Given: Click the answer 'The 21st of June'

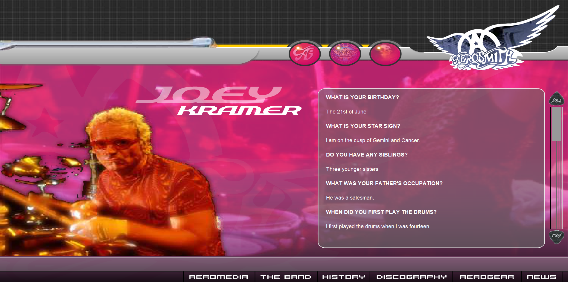Looking at the screenshot, I should click(346, 112).
